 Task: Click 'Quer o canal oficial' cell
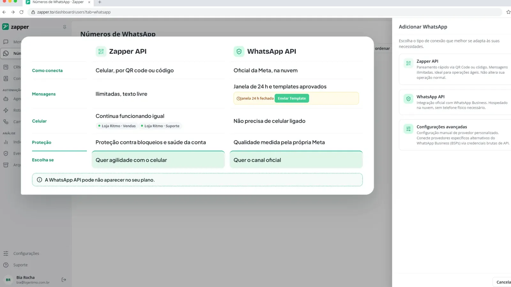click(296, 160)
